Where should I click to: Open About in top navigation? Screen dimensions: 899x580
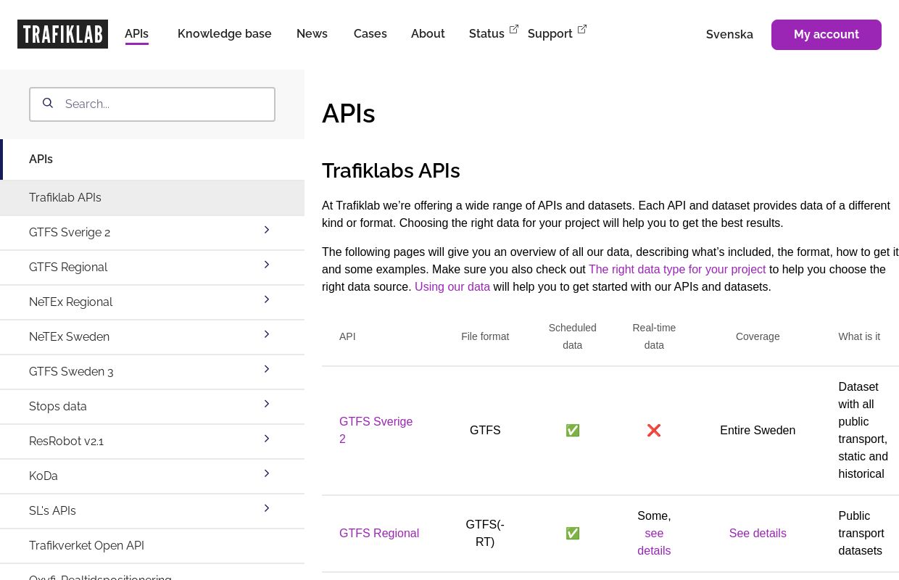tap(428, 34)
